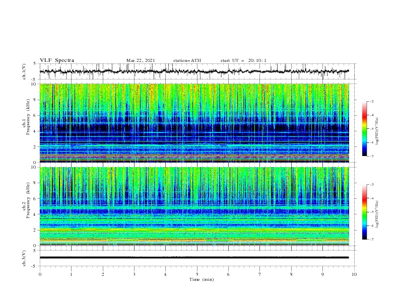Click the "VLF Spectra" plot title
This screenshot has width=399, height=308.
point(57,60)
